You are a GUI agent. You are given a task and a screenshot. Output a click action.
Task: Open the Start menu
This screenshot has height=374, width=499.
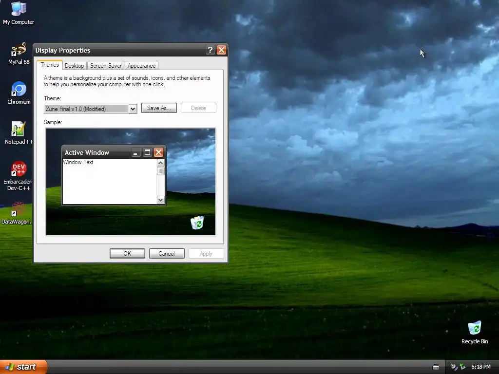coord(23,367)
